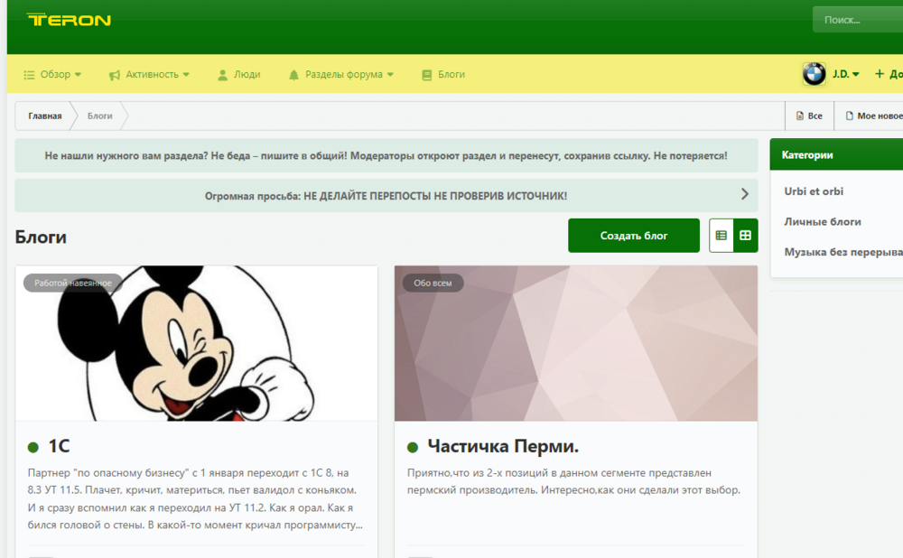Switch to grid view layout icon

point(745,236)
